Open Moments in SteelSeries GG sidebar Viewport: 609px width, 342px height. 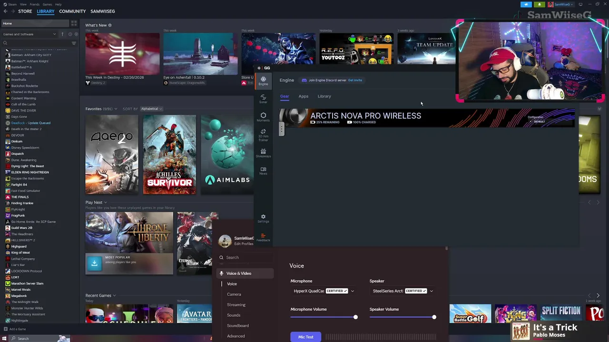pos(263,117)
